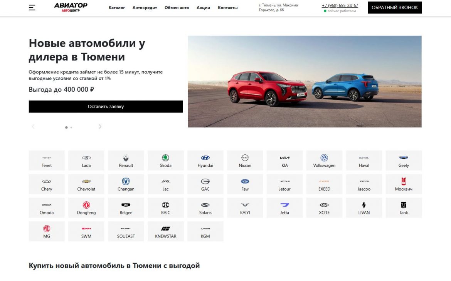Select the SOUEAST brand tile
Image resolution: width=451 pixels, height=281 pixels.
tap(126, 231)
